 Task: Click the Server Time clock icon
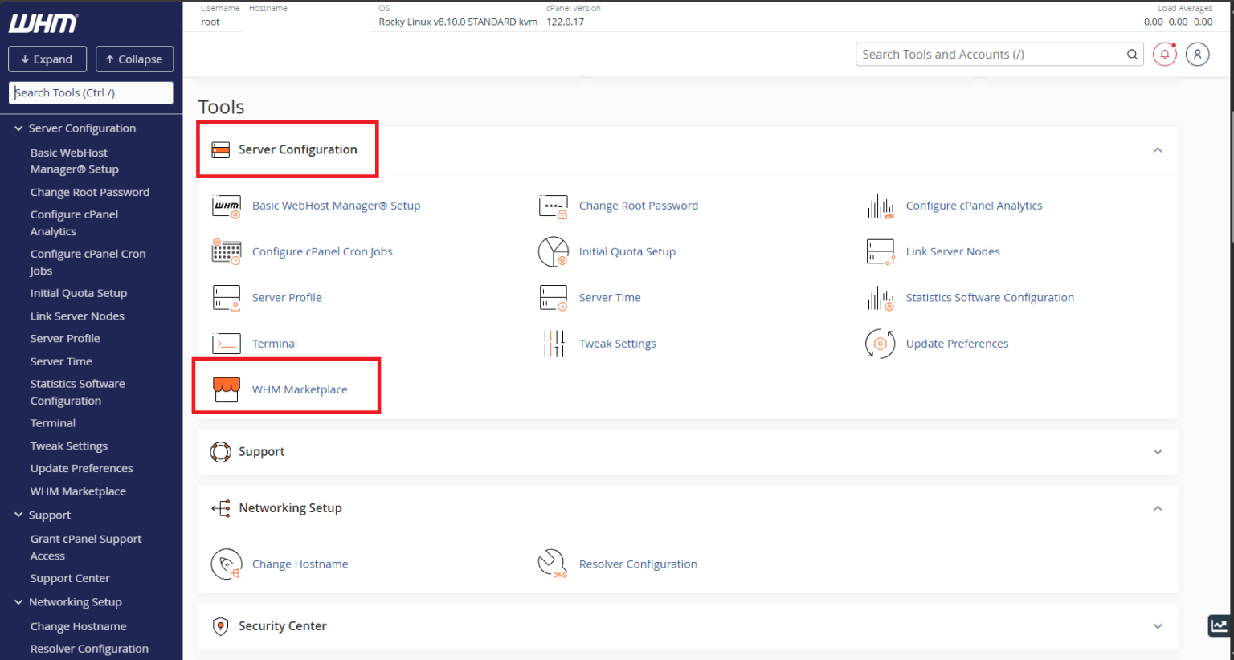553,297
